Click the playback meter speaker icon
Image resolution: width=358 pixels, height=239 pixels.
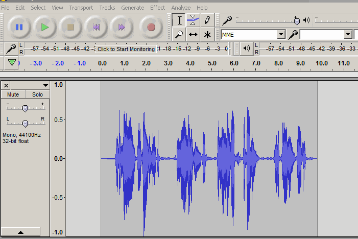(247, 49)
